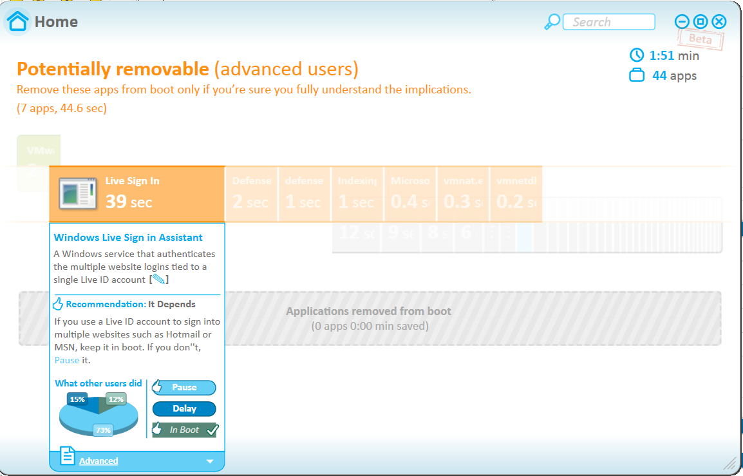743x476 pixels.
Task: Select the Indexing 1 sec tile
Action: pos(357,194)
